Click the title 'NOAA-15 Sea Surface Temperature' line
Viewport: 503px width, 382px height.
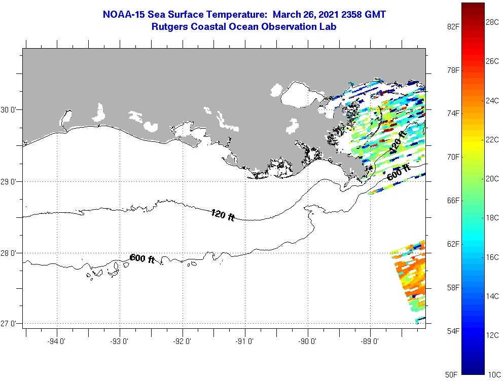coord(244,14)
